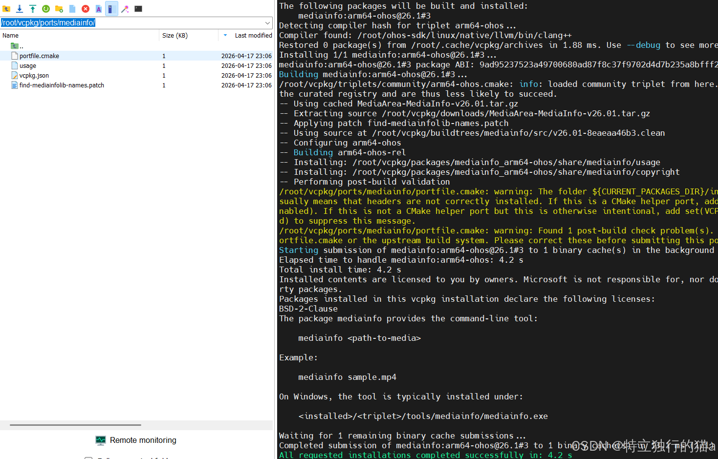Click the modified date of find-mediainfolib-names.patch

[x=246, y=85]
